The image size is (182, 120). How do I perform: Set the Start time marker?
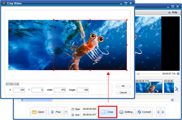[x=76, y=109]
